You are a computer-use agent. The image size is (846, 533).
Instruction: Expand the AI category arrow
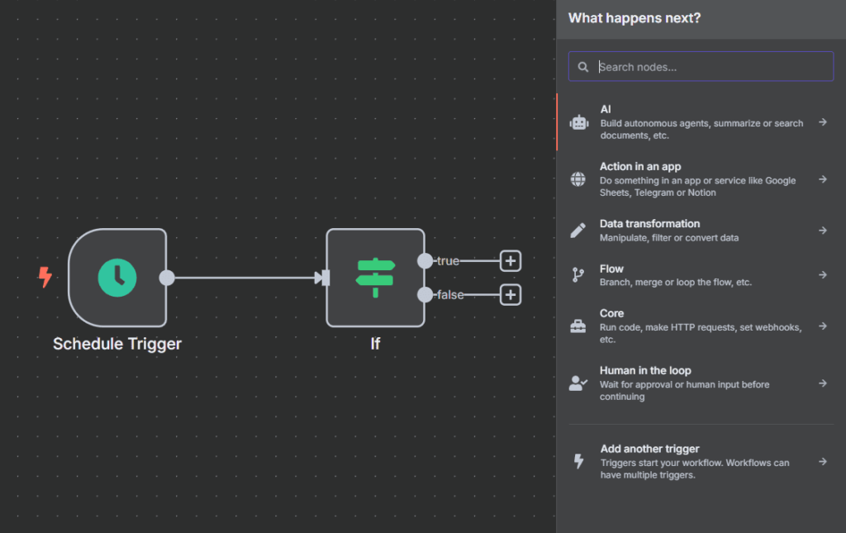coord(822,122)
